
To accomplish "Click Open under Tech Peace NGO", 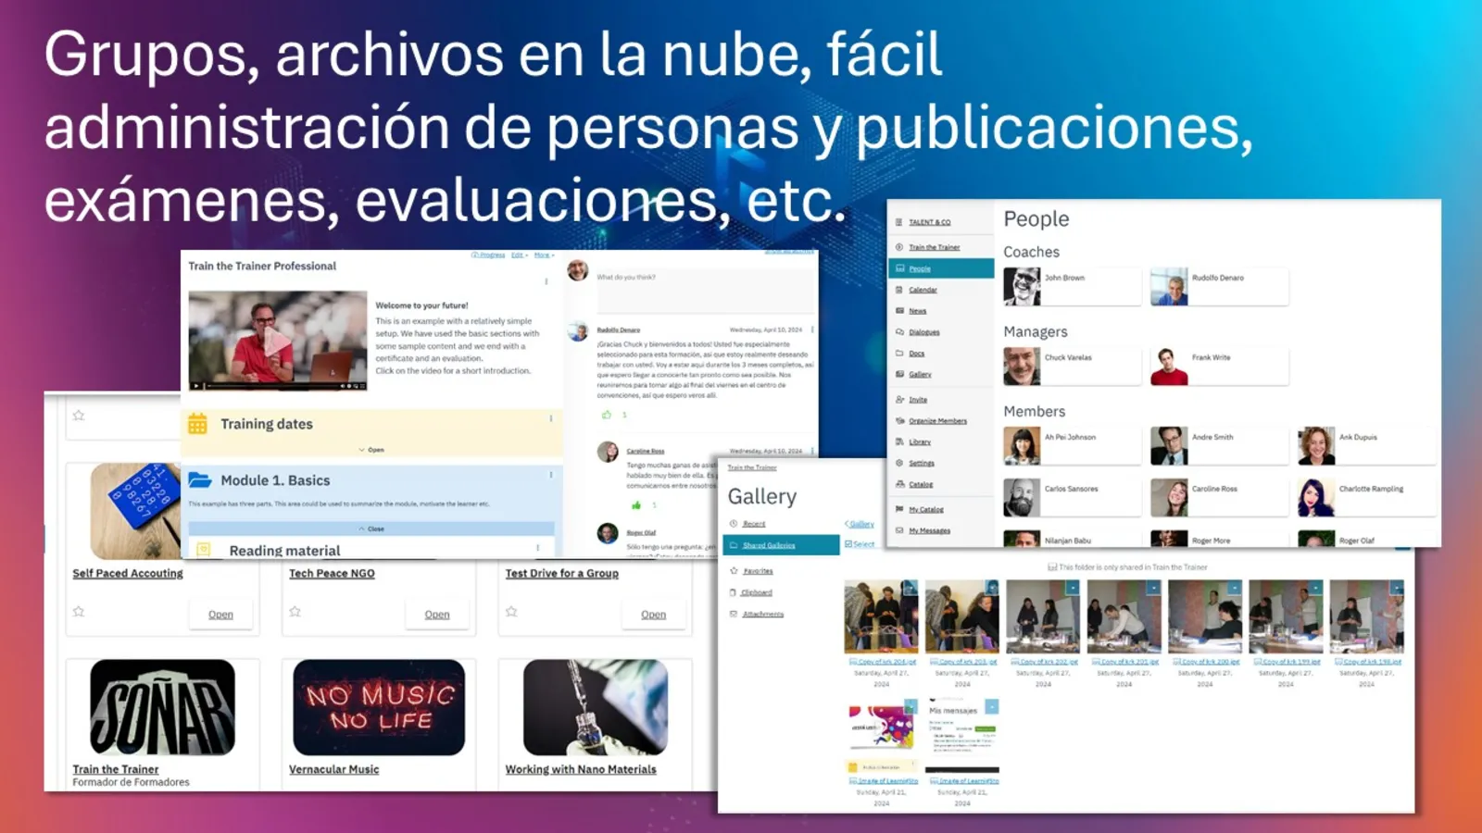I will [437, 614].
